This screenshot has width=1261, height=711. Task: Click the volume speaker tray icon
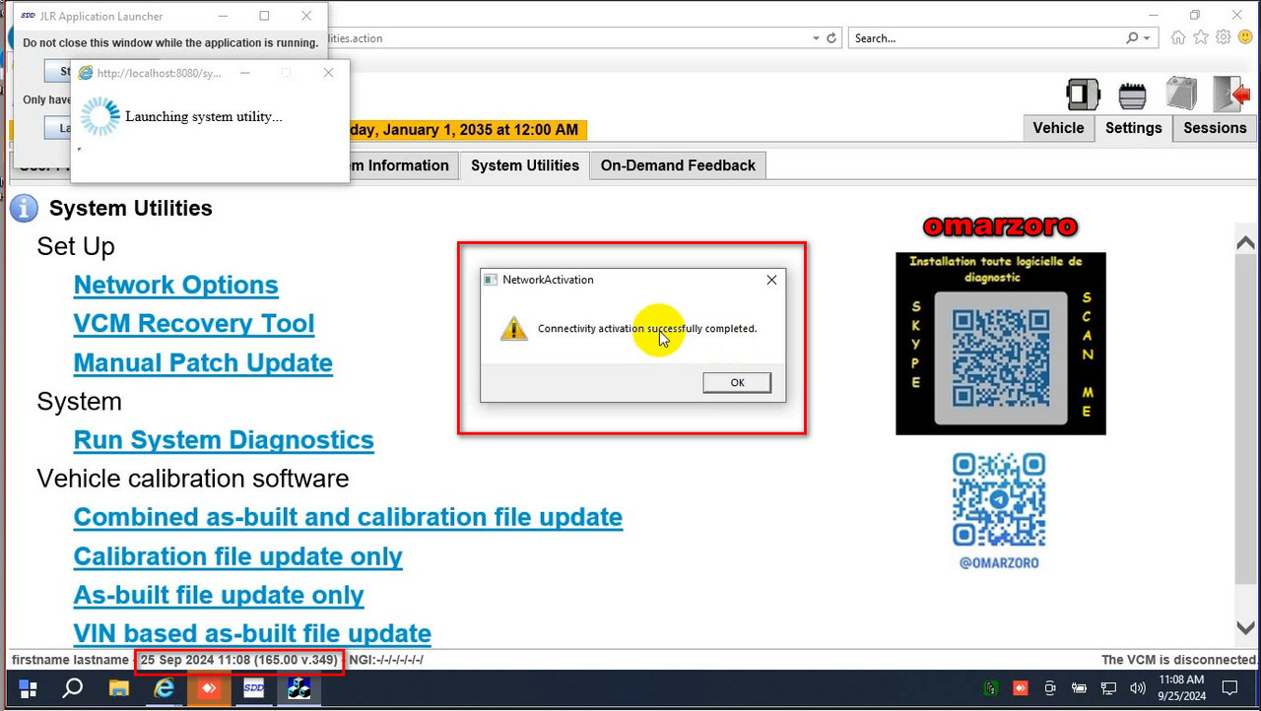[x=1137, y=688]
